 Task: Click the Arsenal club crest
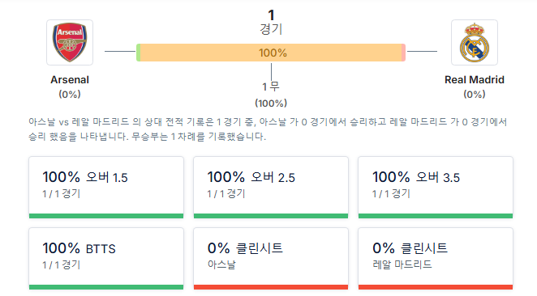click(x=70, y=42)
